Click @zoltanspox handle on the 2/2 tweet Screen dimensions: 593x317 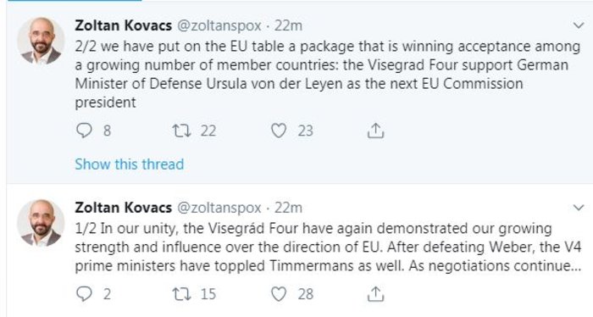click(x=219, y=25)
